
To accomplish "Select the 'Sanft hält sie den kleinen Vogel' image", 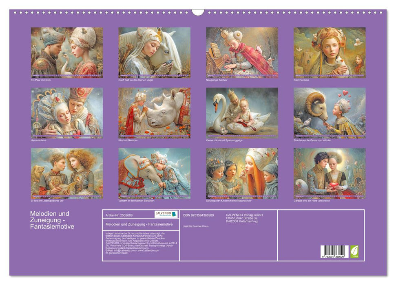I will (154, 53).
